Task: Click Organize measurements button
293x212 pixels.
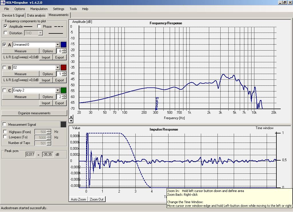Action: point(34,113)
